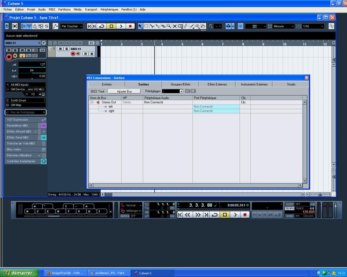The image size is (347, 277).
Task: Open the Paramètres MIDI purple icon
Action: pyautogui.click(x=44, y=125)
